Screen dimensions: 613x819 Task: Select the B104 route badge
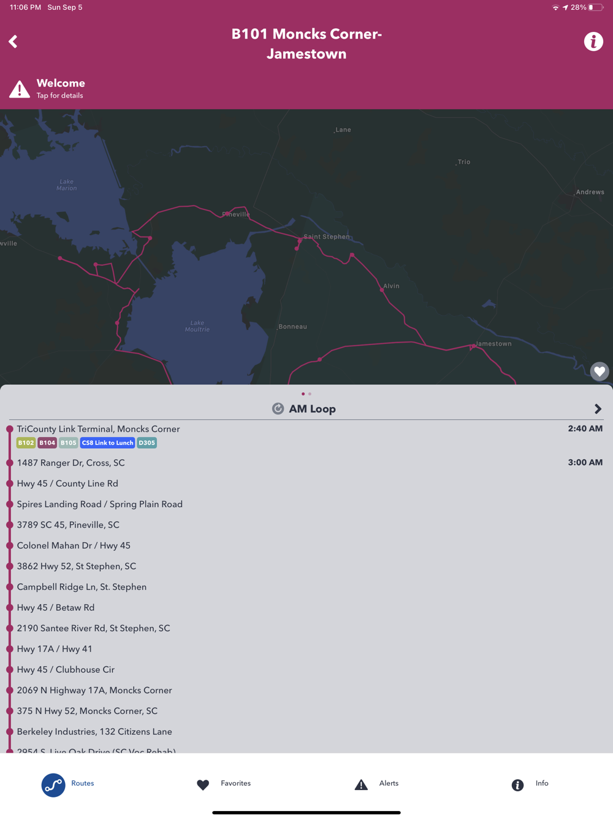click(x=47, y=443)
